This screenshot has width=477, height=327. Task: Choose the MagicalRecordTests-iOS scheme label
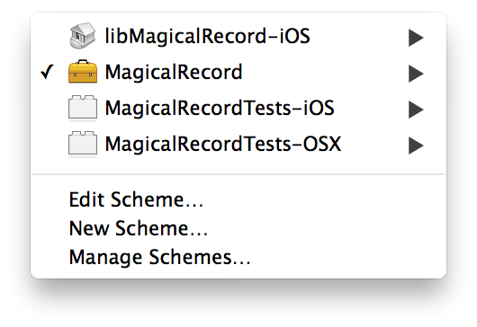[220, 109]
